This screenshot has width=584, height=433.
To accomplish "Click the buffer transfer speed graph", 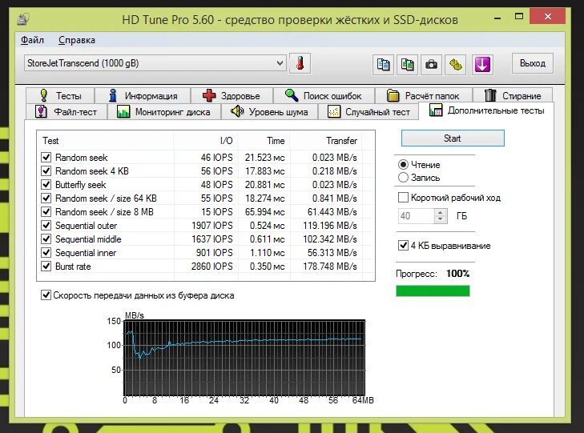I will 244,358.
